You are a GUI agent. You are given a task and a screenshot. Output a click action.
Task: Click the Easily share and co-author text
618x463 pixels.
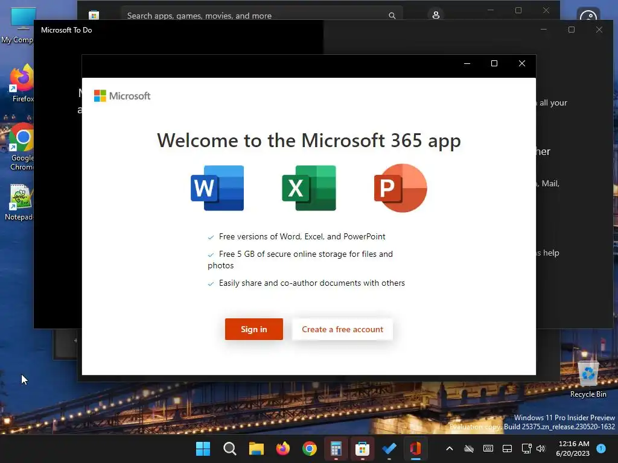[x=312, y=283]
